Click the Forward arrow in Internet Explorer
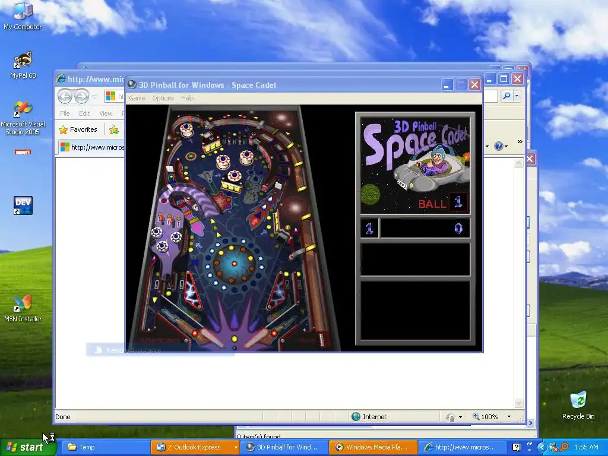608x456 pixels. 81,96
